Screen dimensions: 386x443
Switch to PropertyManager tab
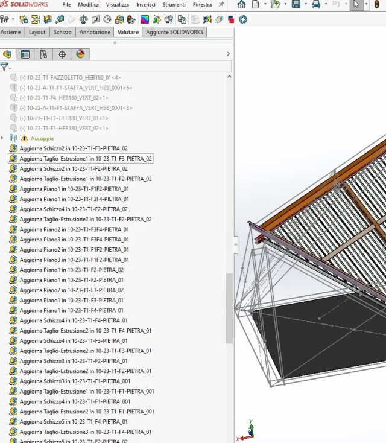click(25, 54)
